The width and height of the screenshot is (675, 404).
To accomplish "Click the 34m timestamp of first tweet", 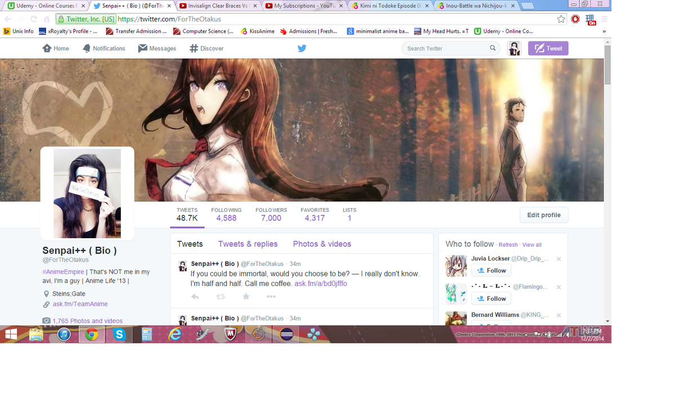I will (x=295, y=264).
